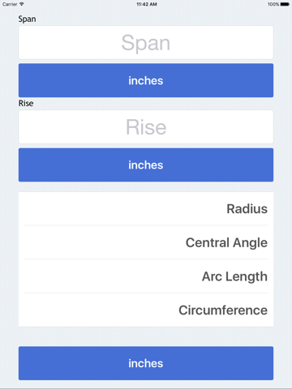Open the bottom inches unit selector for results
The width and height of the screenshot is (292, 389).
pyautogui.click(x=146, y=363)
